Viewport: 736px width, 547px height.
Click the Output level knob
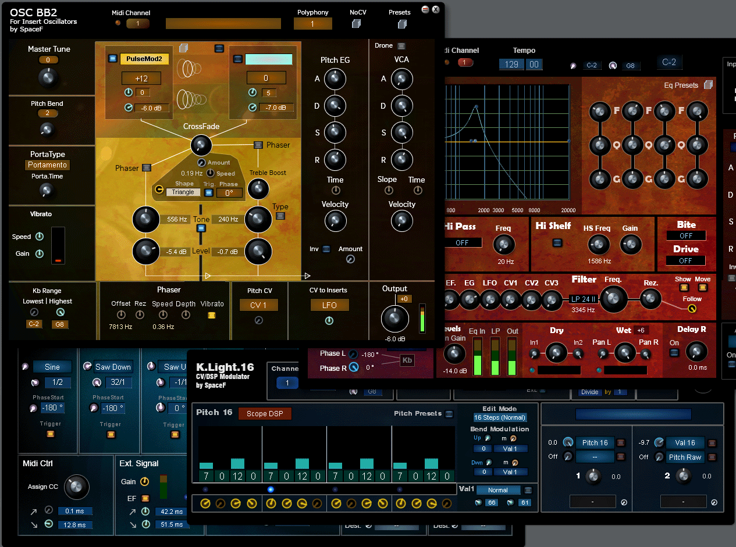point(394,319)
